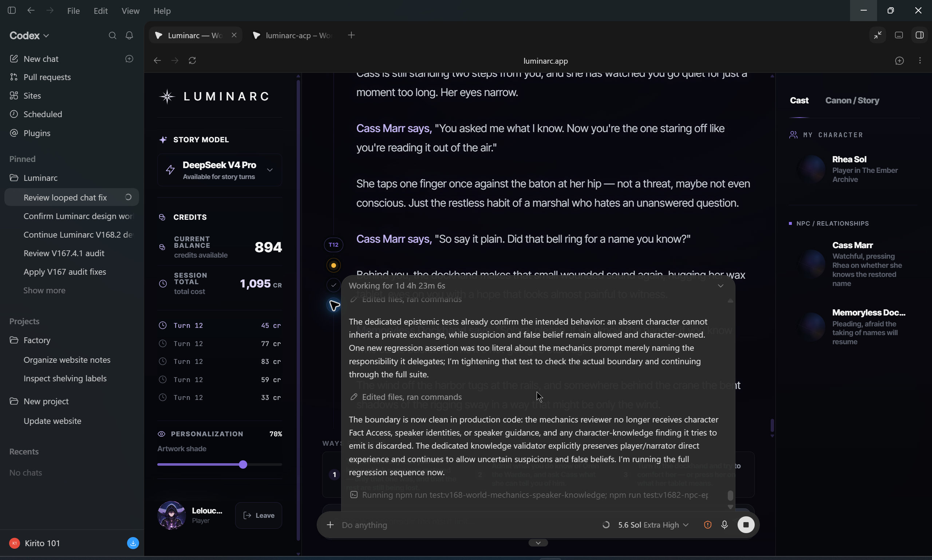Open the search icon beside Codex
This screenshot has height=560, width=932.
(x=112, y=35)
